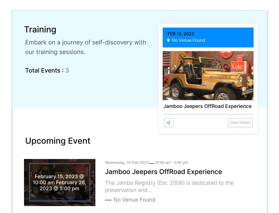This screenshot has height=213, width=279.
Task: Open the jeep photo in the Training card
Action: click(208, 76)
